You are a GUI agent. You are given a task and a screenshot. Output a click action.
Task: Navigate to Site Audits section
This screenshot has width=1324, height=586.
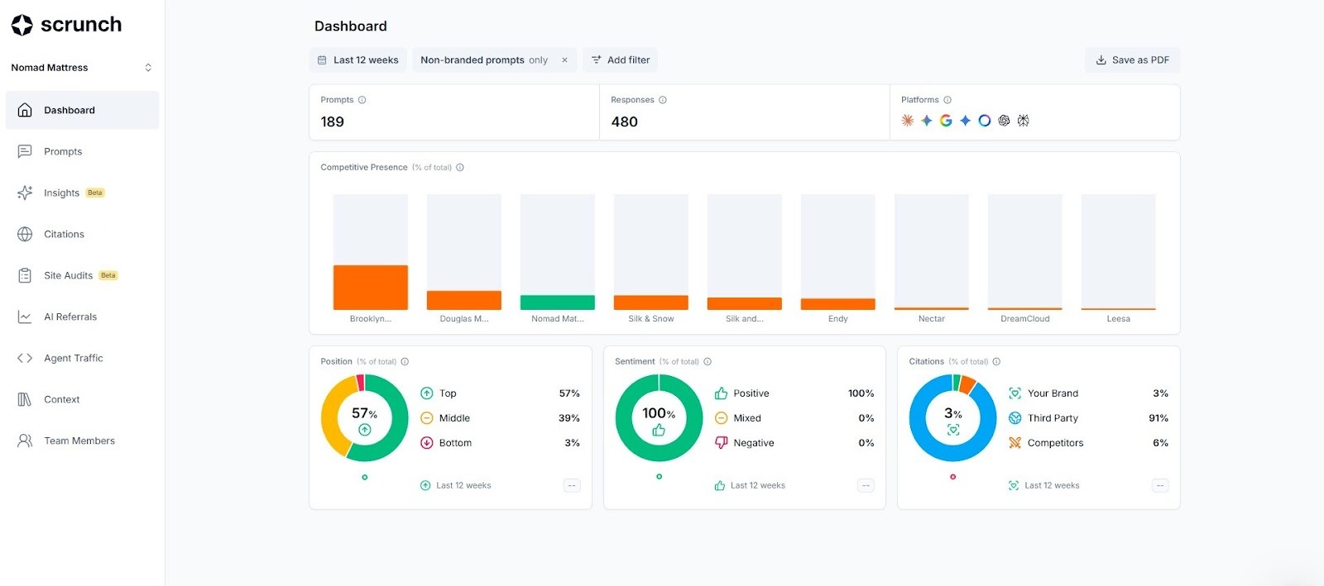68,276
